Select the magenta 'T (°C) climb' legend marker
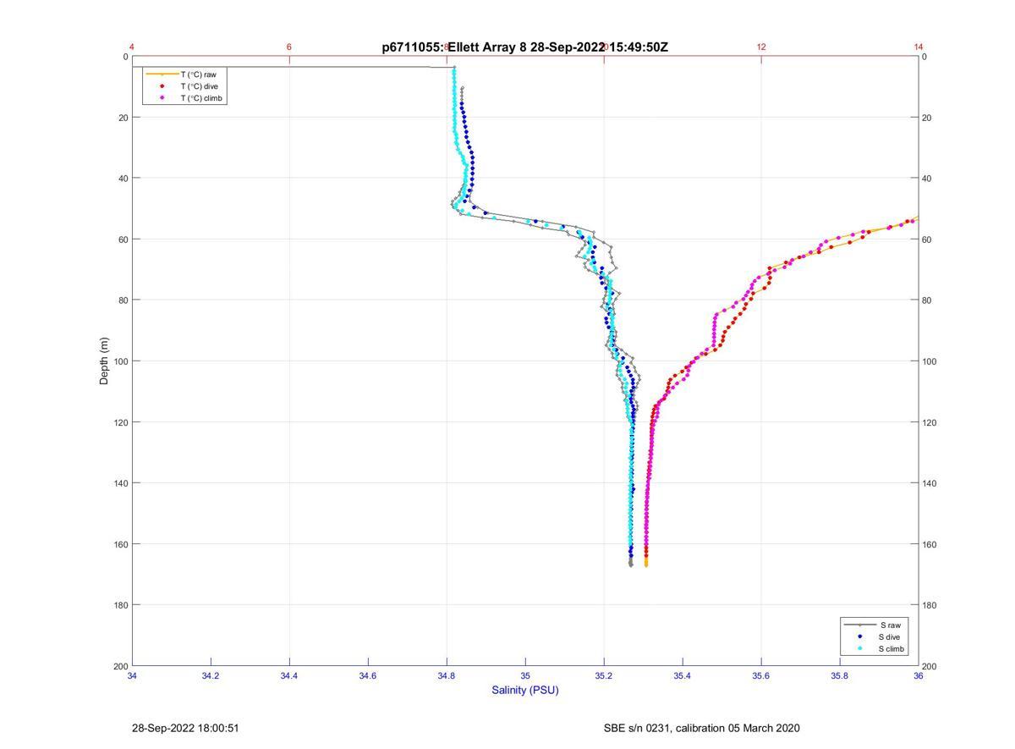Viewport: 1015px width, 749px height. pyautogui.click(x=162, y=98)
